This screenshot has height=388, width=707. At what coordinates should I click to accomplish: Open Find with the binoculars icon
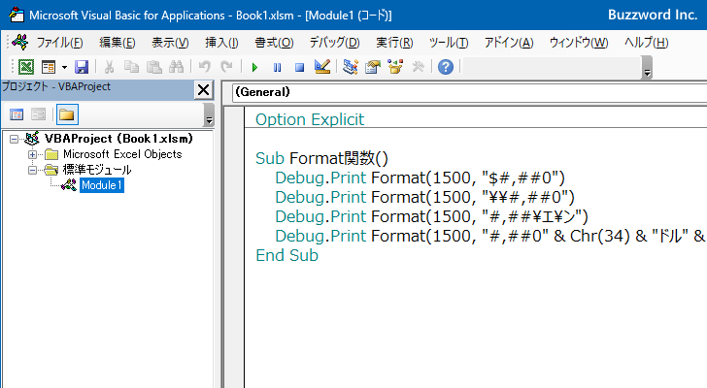click(x=177, y=67)
